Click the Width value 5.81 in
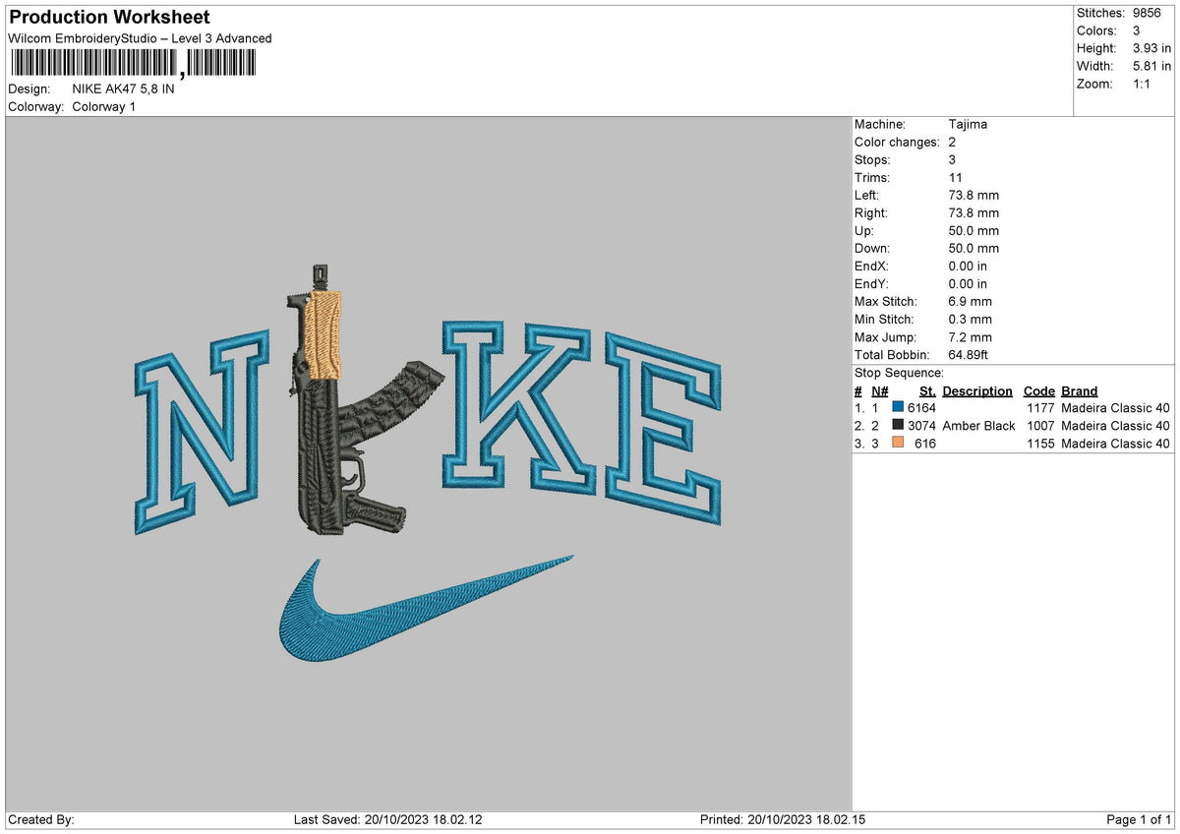 point(1152,66)
